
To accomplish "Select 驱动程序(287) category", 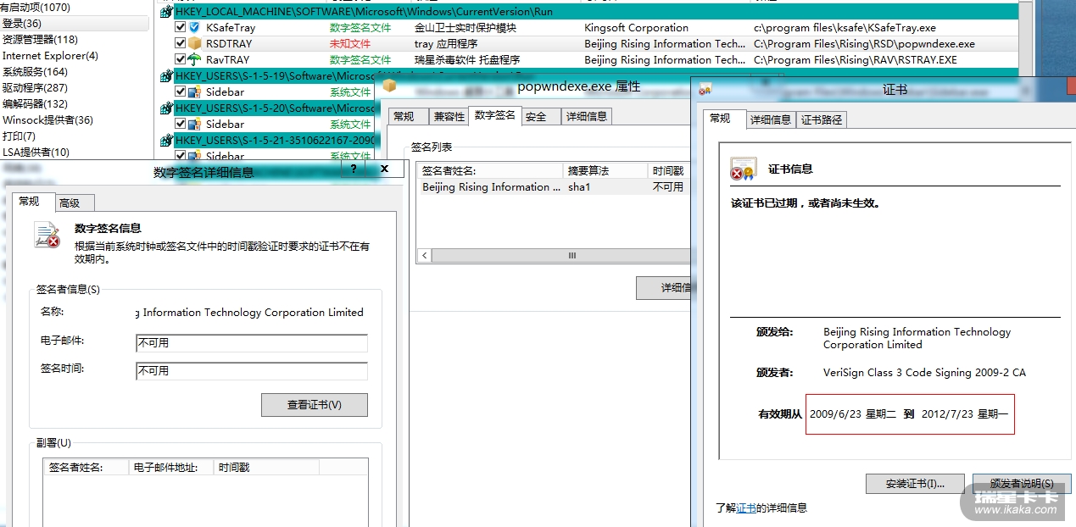I will pos(35,88).
